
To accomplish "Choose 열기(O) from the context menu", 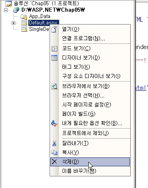I will (x=90, y=29).
